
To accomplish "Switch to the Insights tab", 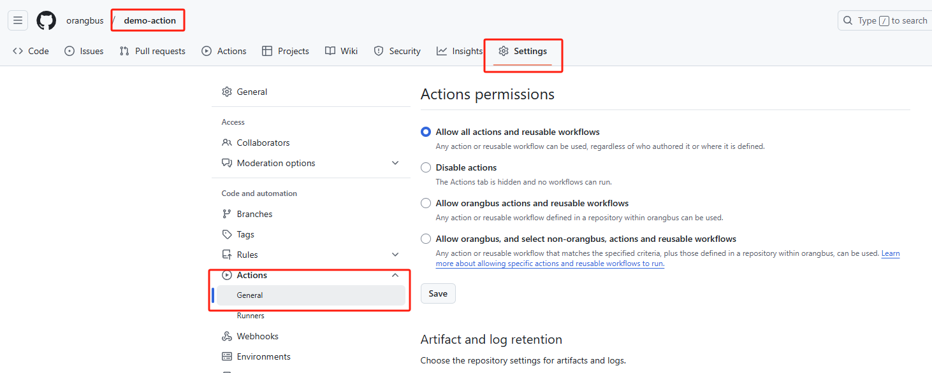I will pyautogui.click(x=460, y=51).
